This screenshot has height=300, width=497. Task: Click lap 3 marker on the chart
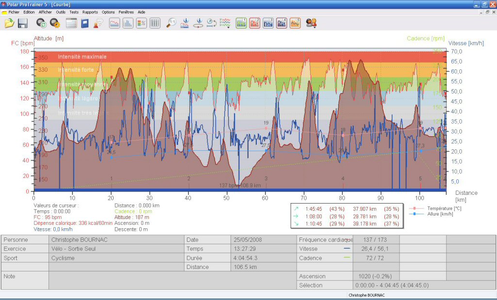266,179
